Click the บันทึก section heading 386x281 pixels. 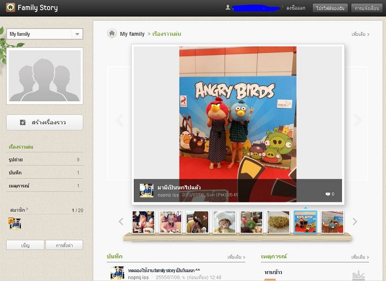[x=115, y=256]
